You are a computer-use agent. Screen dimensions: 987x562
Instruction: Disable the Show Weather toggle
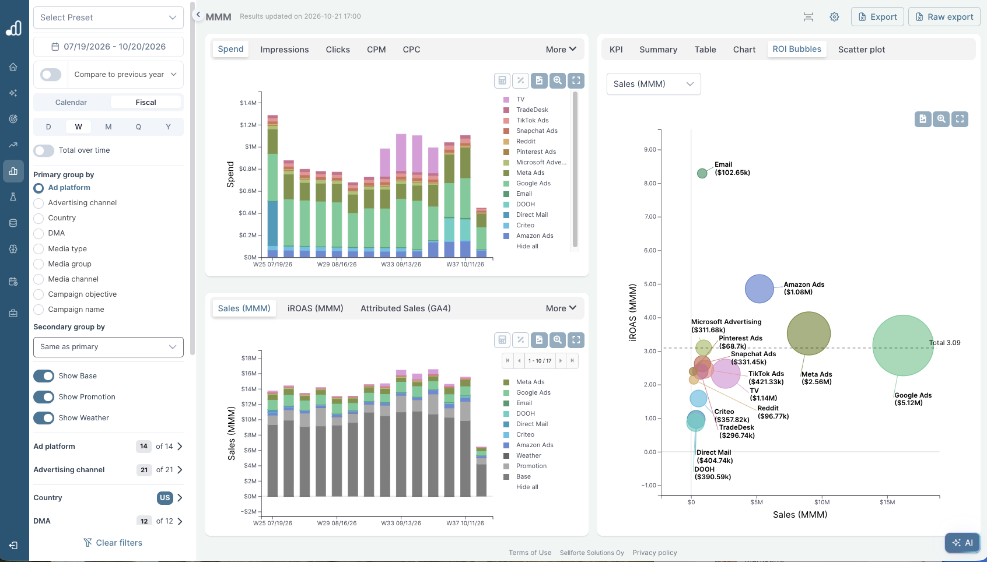click(x=44, y=418)
